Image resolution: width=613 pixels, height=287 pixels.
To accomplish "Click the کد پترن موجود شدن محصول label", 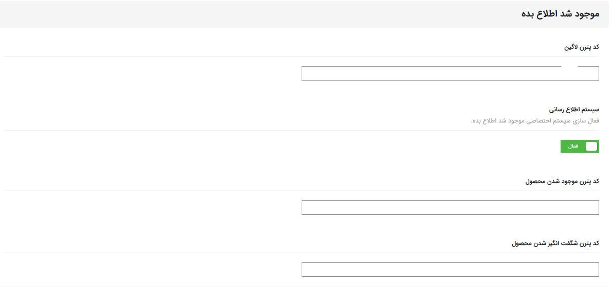I will [x=562, y=181].
